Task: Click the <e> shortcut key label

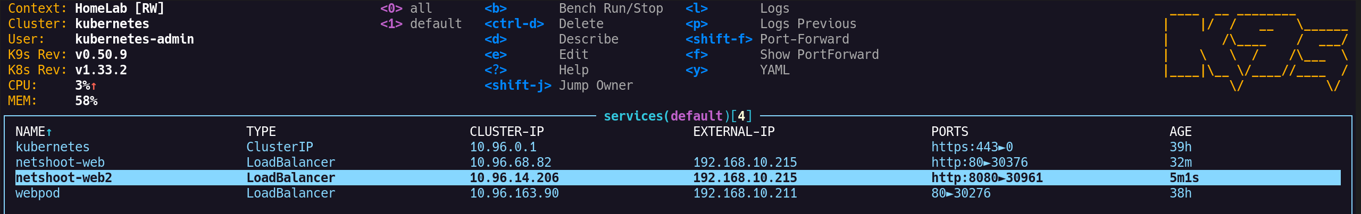Action: [496, 55]
